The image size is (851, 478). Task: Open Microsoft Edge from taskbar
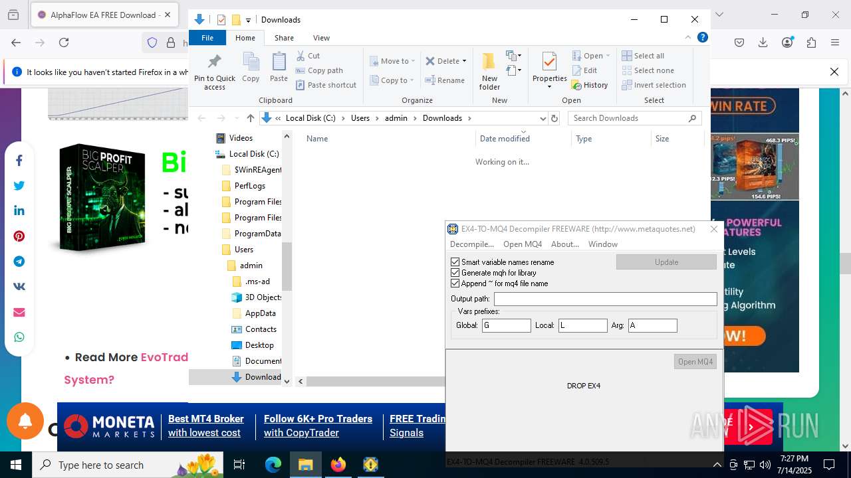273,465
